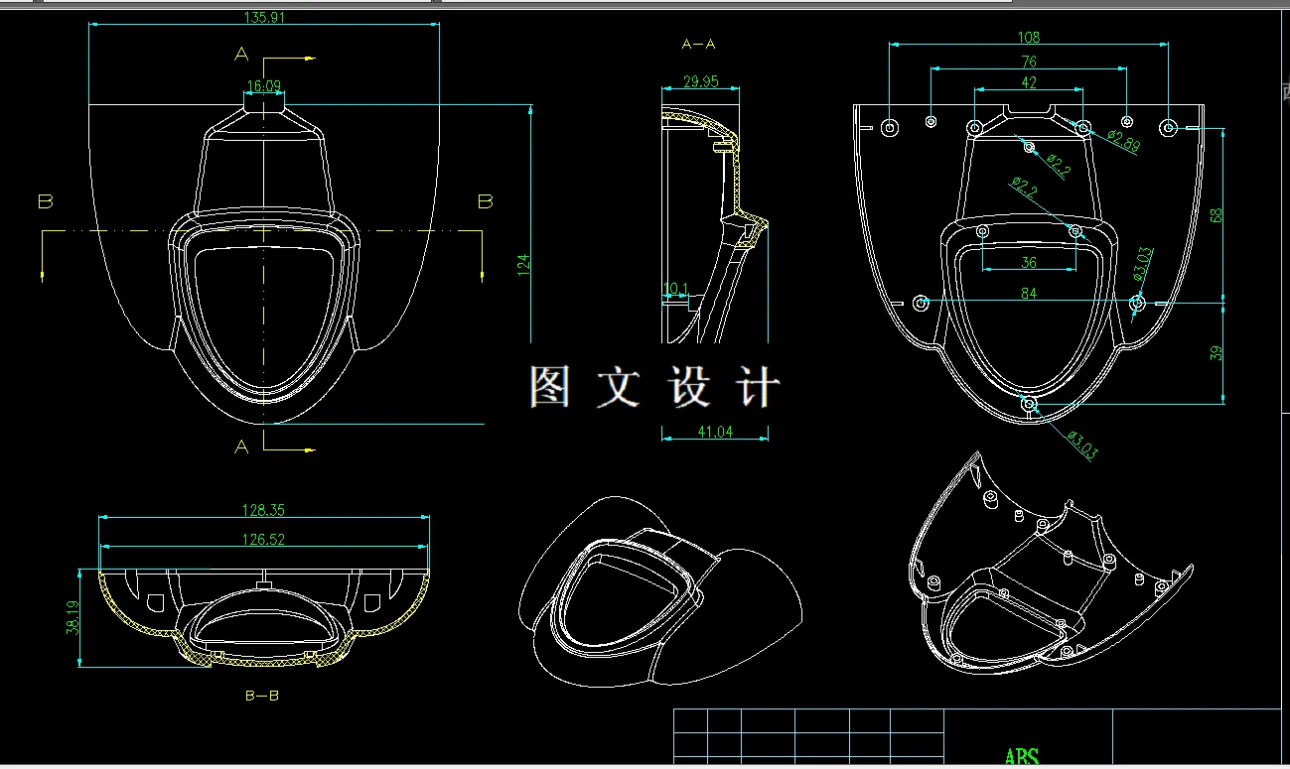Select the ø2.89 diameter callout
This screenshot has height=769, width=1290.
tap(1123, 141)
